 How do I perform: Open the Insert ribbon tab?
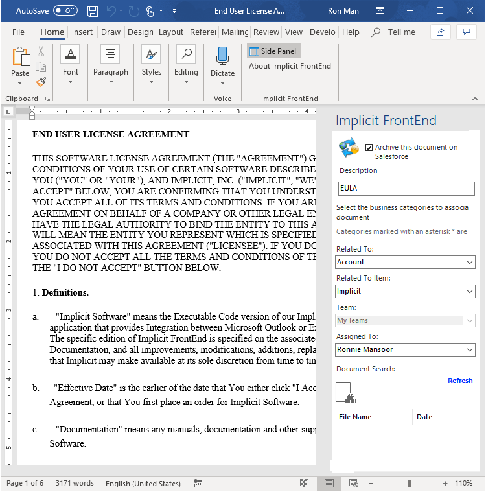(x=82, y=32)
